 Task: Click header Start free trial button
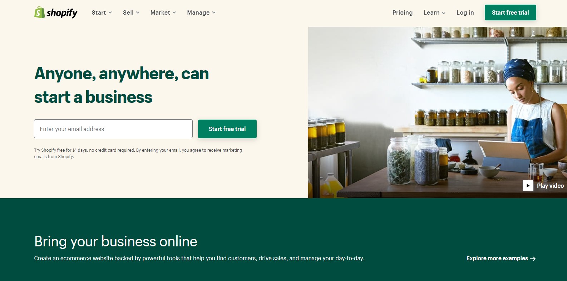click(x=510, y=12)
